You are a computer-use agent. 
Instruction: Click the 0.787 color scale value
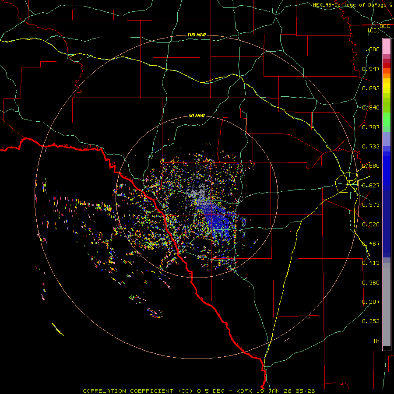pos(371,127)
